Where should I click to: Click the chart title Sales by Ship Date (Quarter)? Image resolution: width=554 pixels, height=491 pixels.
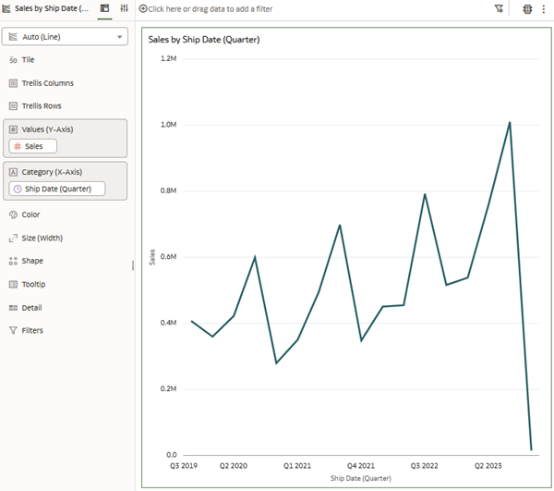point(204,40)
